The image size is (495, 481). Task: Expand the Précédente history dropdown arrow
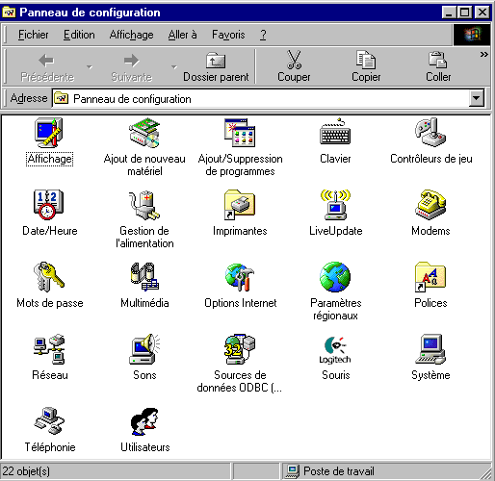(90, 67)
